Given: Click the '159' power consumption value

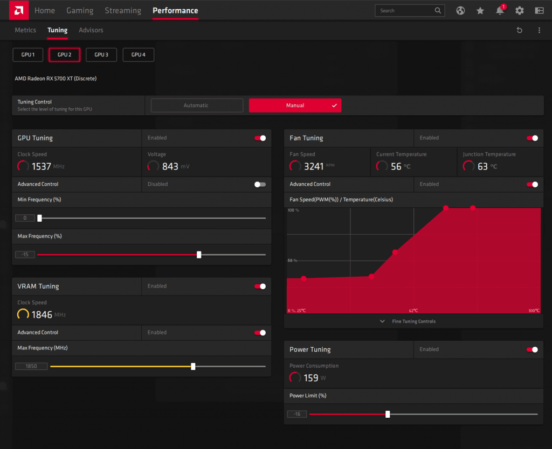Looking at the screenshot, I should [x=311, y=378].
